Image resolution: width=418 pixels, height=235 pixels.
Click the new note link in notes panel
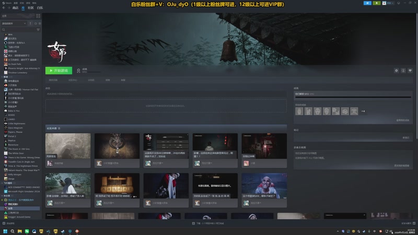click(406, 138)
